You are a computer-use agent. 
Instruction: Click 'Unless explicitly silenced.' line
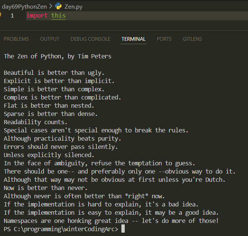tap(49, 155)
